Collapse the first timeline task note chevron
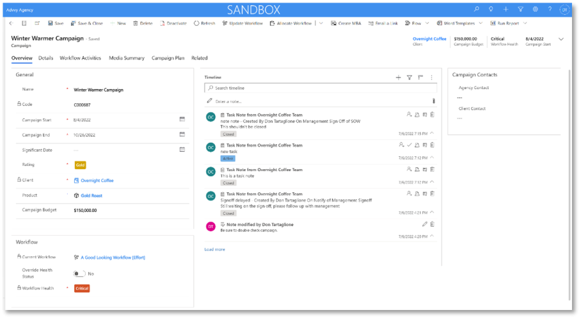This screenshot has width=581, height=319. pos(433,134)
